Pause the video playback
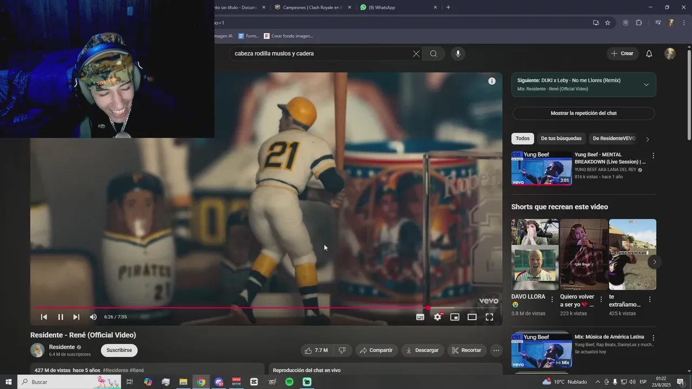This screenshot has width=692, height=389. tap(61, 317)
